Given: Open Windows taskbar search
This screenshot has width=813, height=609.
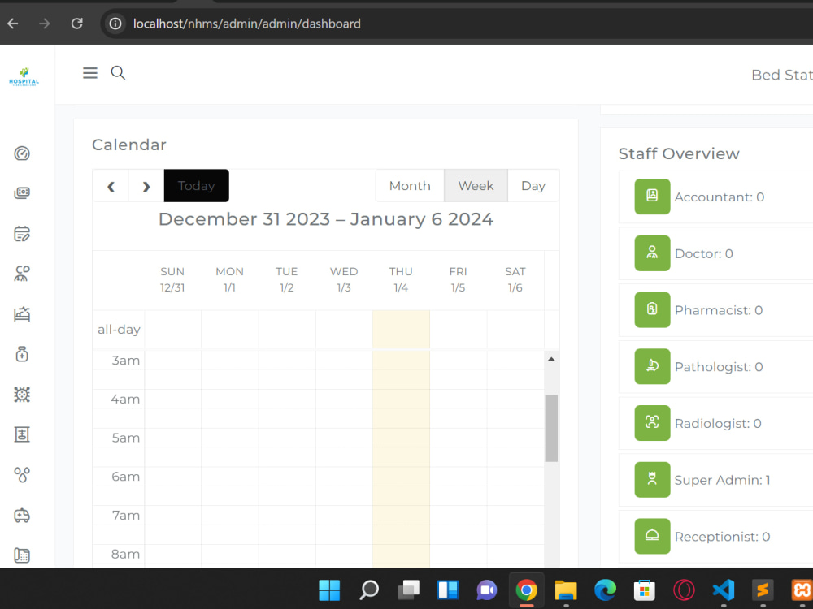Looking at the screenshot, I should [369, 590].
